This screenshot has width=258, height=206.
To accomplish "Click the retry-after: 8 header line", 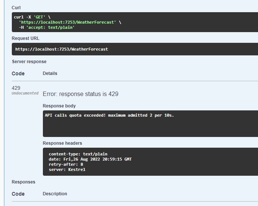I will 66,164.
